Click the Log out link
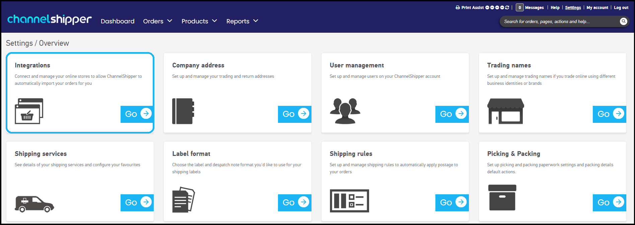 tap(621, 7)
